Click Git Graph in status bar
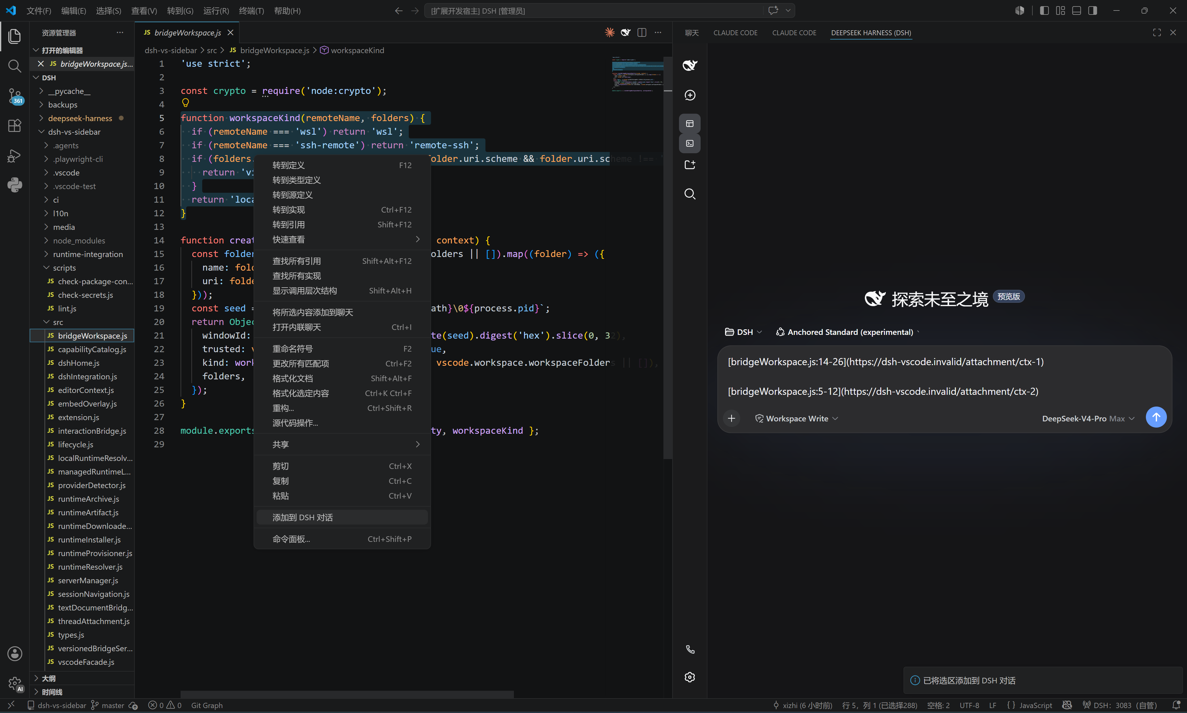1187x713 pixels. 207,705
